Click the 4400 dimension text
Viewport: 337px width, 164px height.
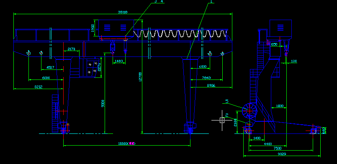click(268, 144)
